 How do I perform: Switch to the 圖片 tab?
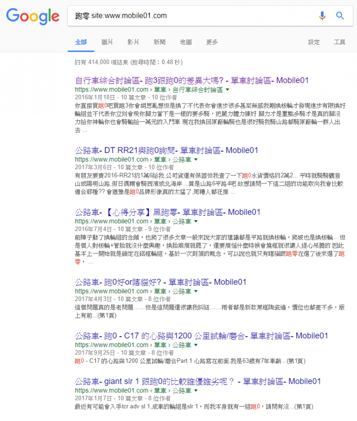[107, 42]
